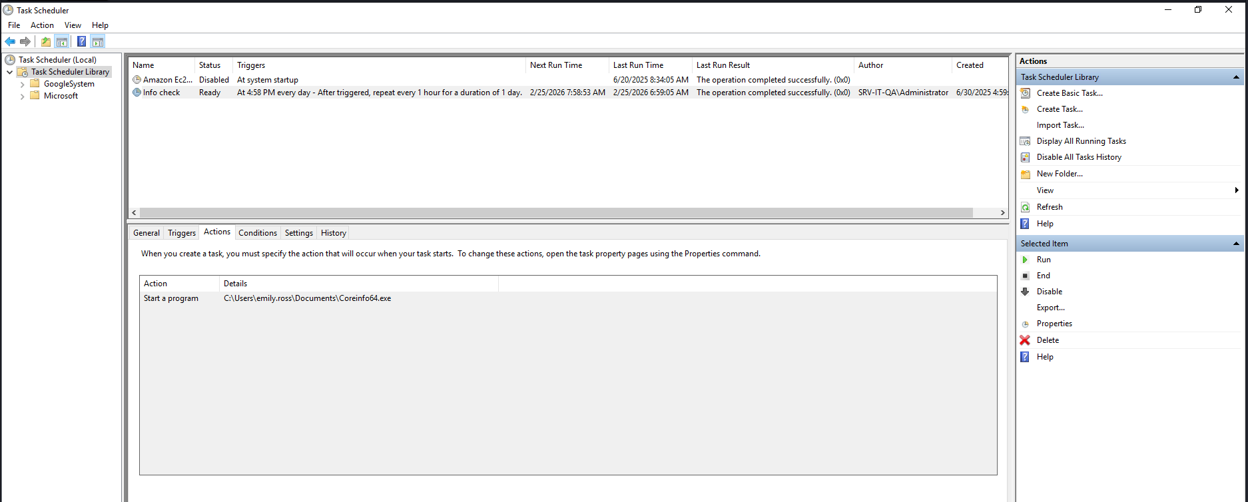Switch to the Conditions tab
This screenshot has width=1248, height=502.
pyautogui.click(x=258, y=233)
